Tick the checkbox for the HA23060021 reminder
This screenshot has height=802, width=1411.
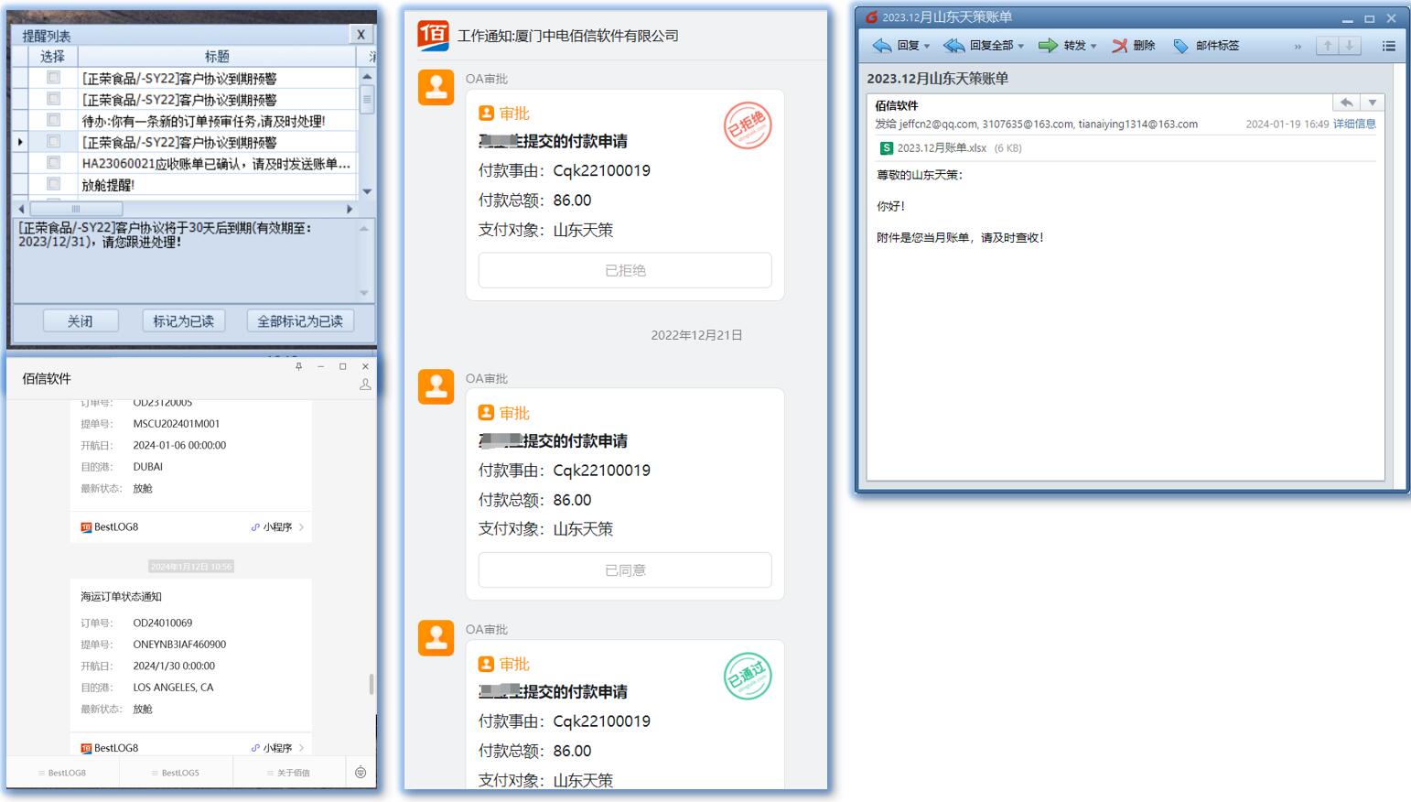pyautogui.click(x=53, y=163)
